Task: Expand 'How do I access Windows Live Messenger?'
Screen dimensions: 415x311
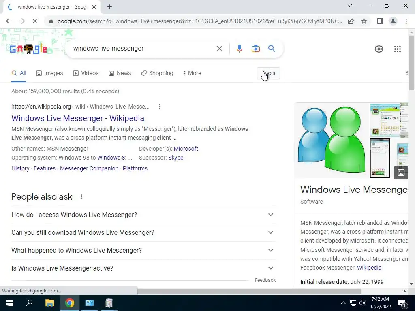Action: point(143,215)
